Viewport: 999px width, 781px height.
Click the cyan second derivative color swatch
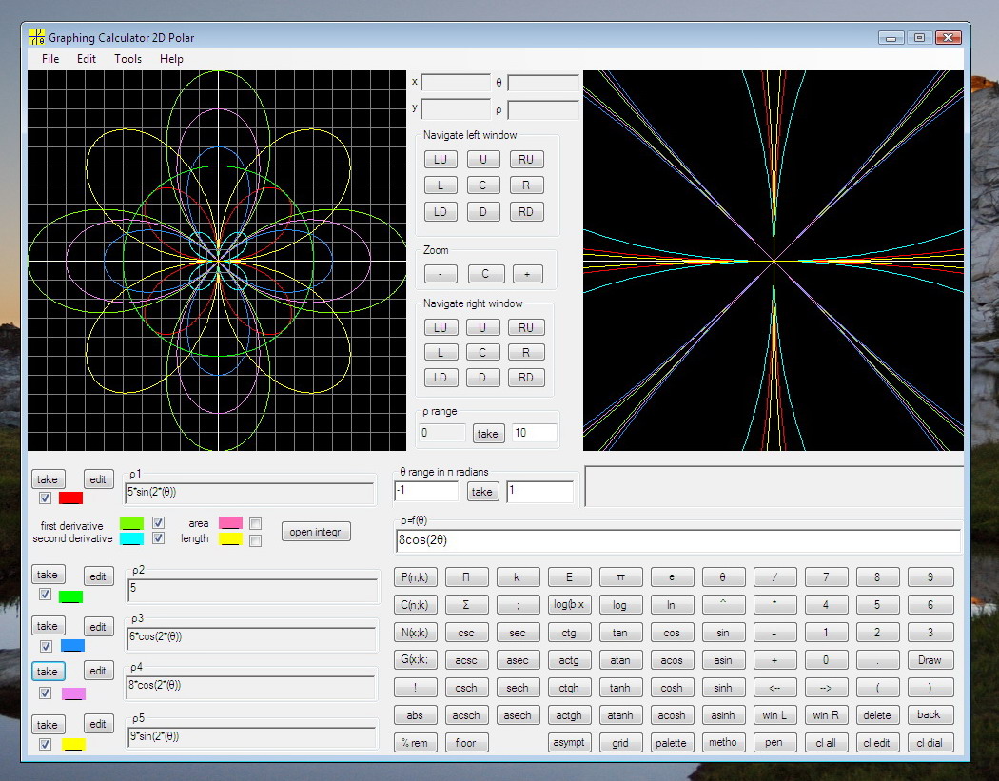[131, 539]
